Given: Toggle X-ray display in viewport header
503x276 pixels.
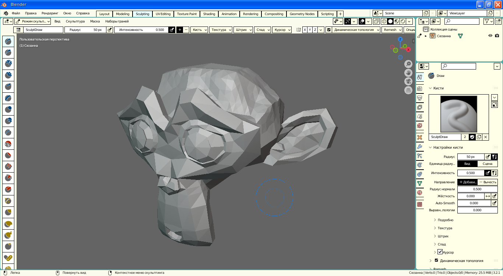Looking at the screenshot, I should click(x=376, y=21).
